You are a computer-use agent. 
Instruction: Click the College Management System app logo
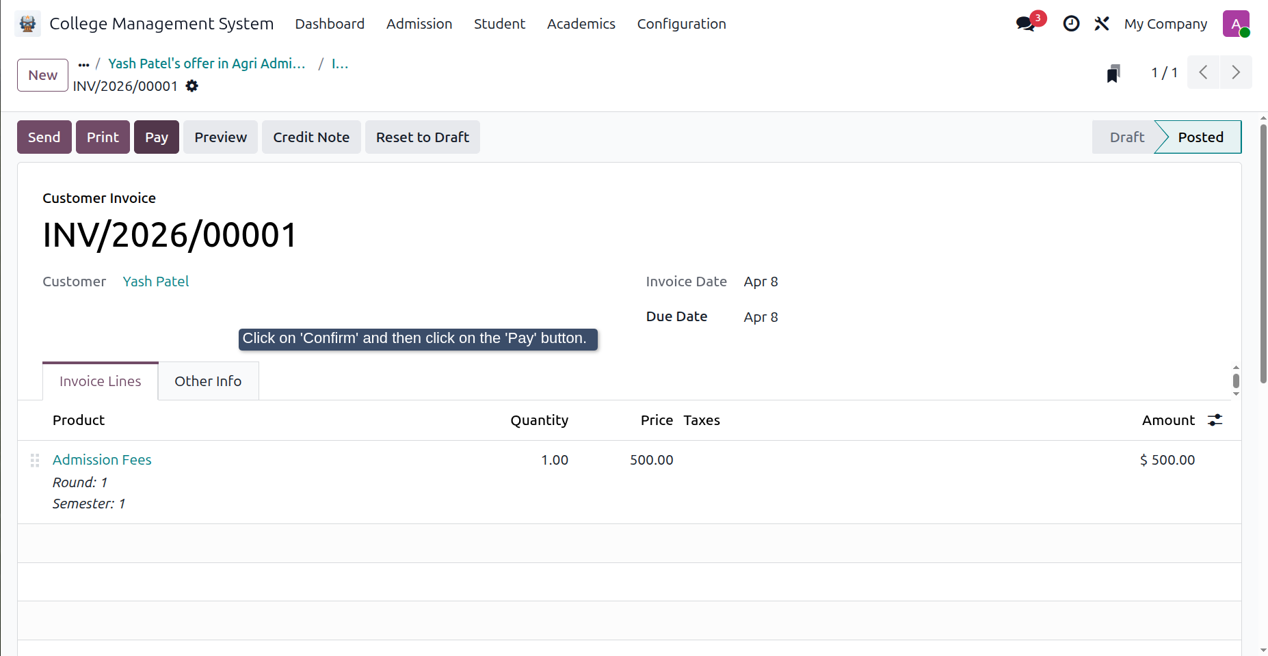27,24
